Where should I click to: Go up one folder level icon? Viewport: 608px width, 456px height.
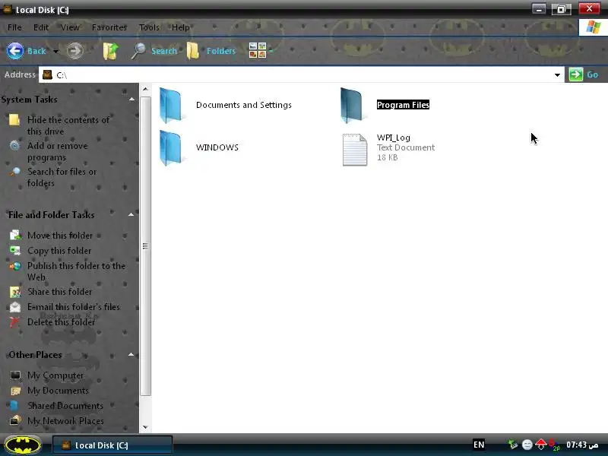[x=110, y=51]
